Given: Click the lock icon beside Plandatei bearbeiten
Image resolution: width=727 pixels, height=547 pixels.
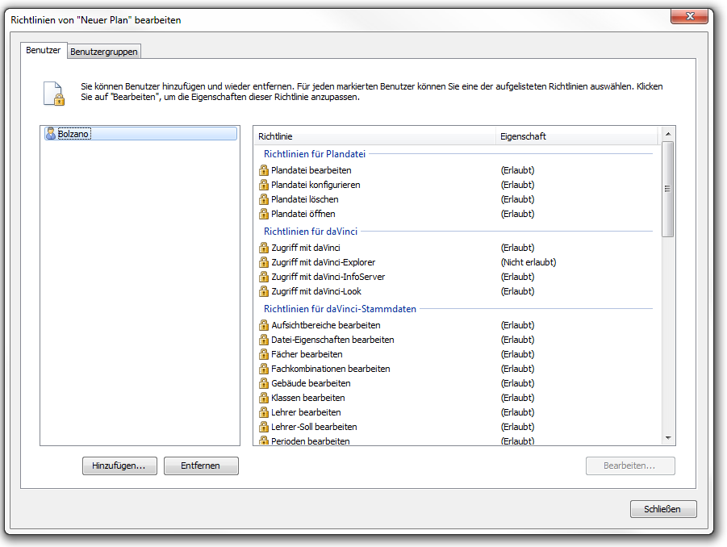Looking at the screenshot, I should coord(263,170).
